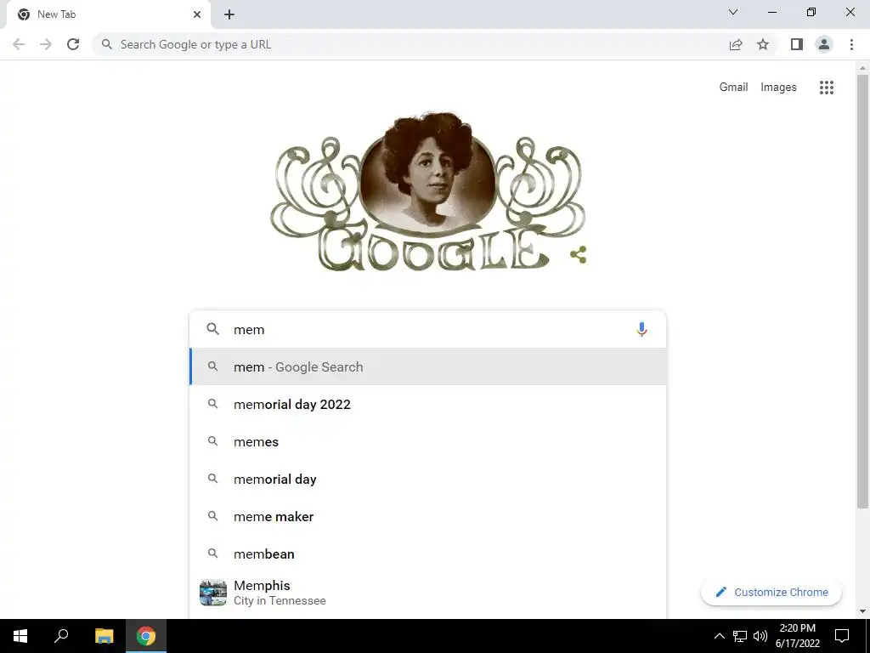Click the scrollbar down arrow

coord(862,611)
